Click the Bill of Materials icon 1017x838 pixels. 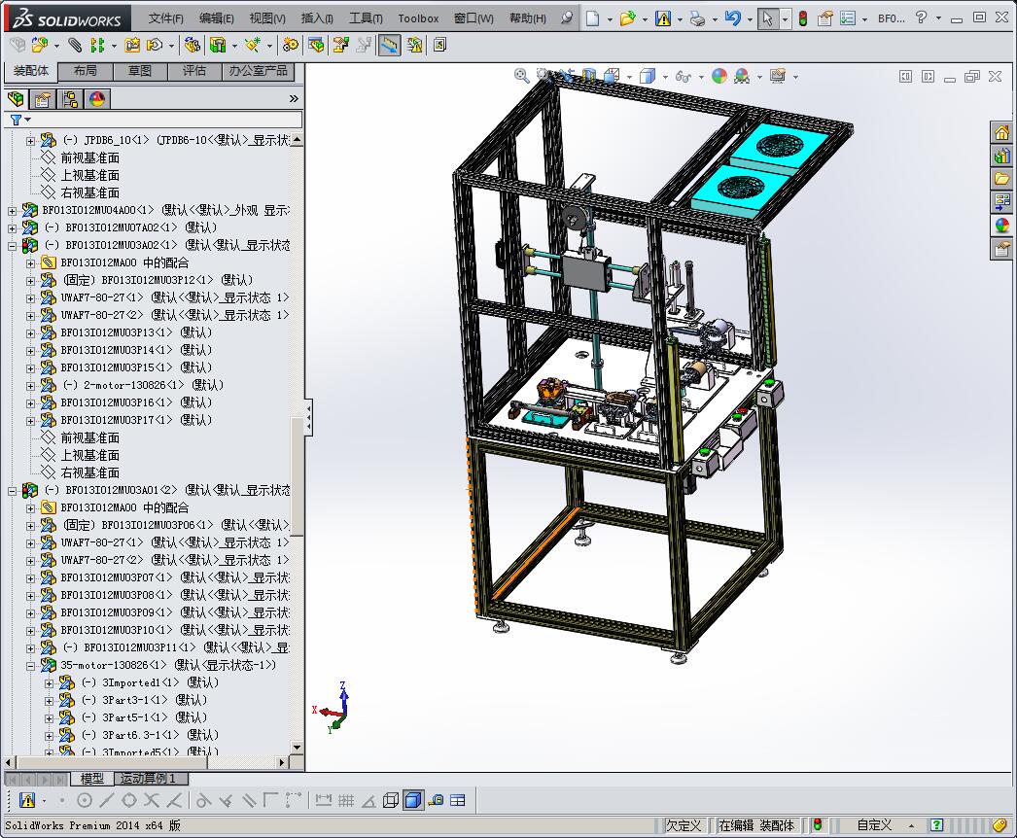[x=317, y=45]
